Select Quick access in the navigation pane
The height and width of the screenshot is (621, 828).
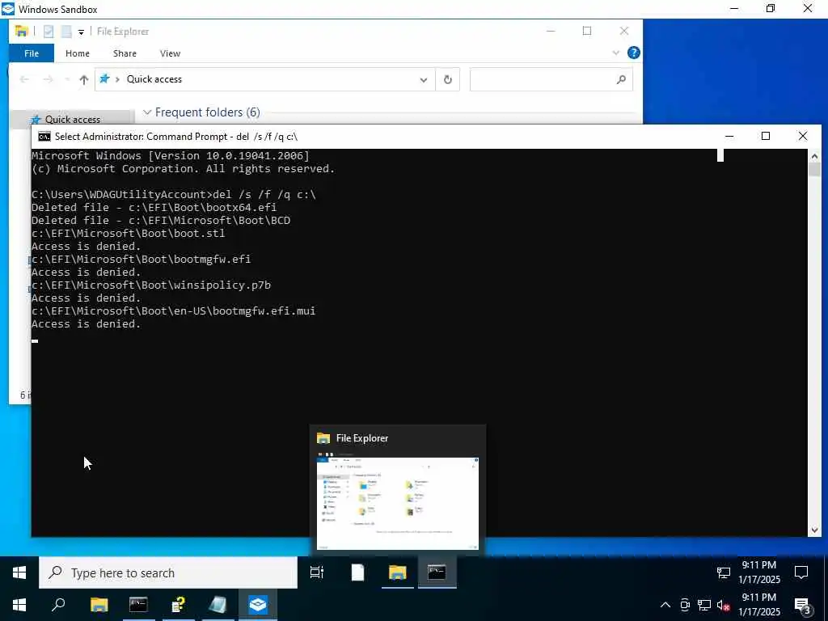[72, 119]
